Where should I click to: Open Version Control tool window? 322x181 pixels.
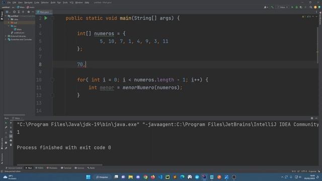[x=14, y=168]
